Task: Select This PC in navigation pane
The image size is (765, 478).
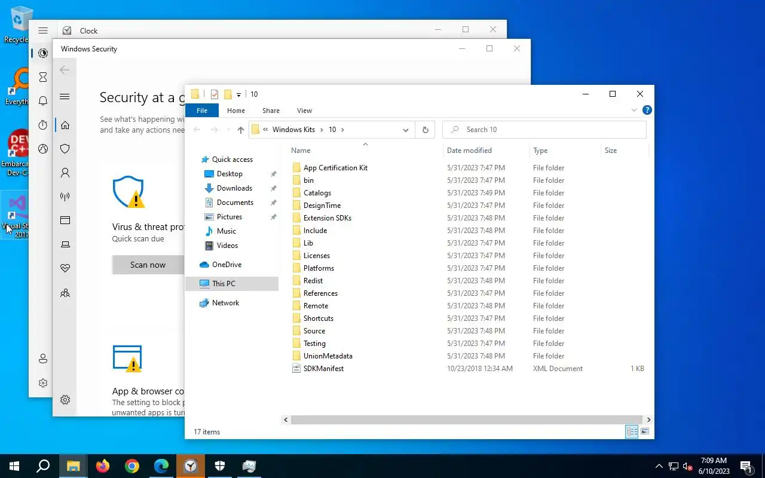Action: click(232, 284)
